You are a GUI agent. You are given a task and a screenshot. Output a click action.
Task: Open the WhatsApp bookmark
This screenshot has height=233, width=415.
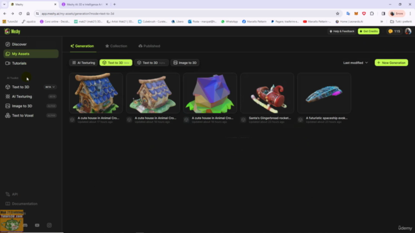(230, 21)
